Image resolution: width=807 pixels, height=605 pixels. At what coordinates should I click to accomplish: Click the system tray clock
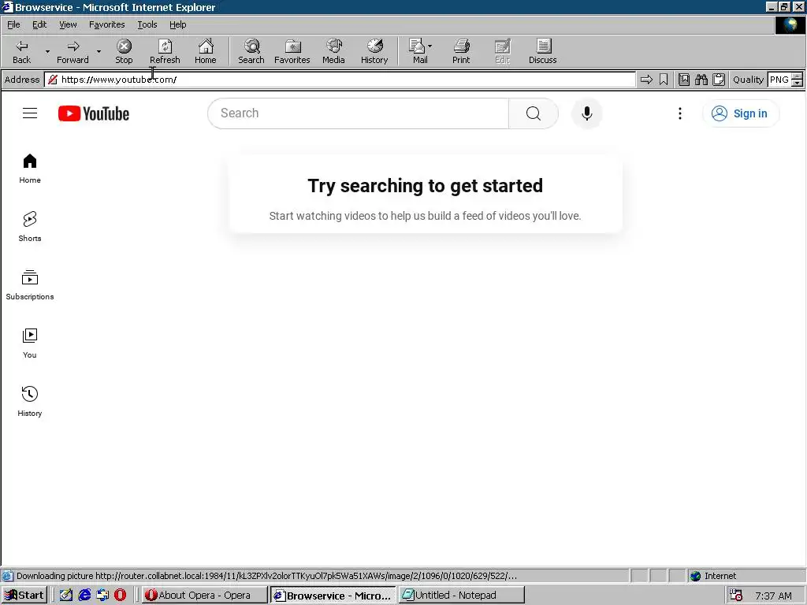click(x=773, y=596)
